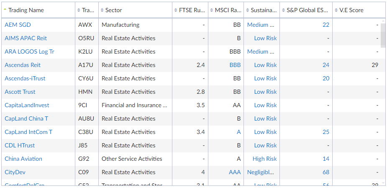
Task: Click sort arrows on Sector column
Action: click(x=103, y=10)
